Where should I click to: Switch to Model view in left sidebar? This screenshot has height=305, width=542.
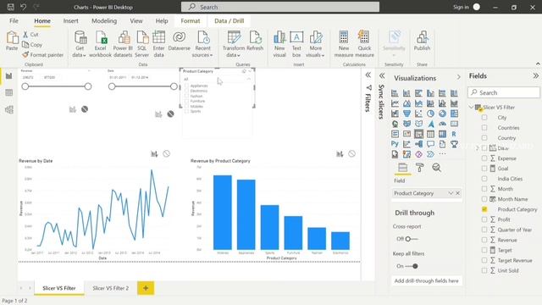9,109
